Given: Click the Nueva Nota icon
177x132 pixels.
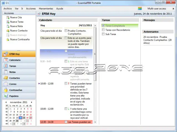Looking at the screenshot, I should pos(8,26).
